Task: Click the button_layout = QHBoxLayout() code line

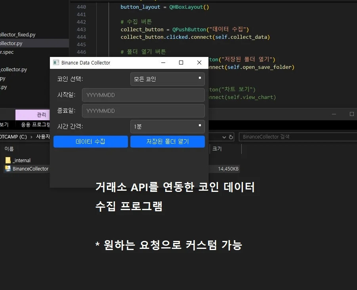Action: (x=164, y=7)
